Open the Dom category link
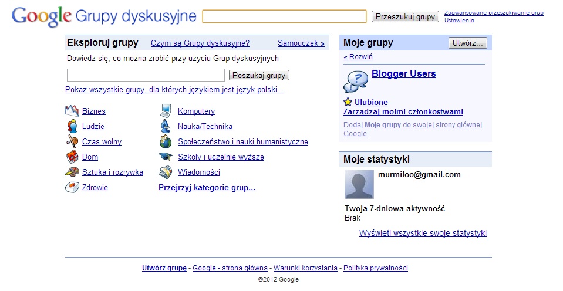Viewport: 563px width, 291px height. (90, 157)
